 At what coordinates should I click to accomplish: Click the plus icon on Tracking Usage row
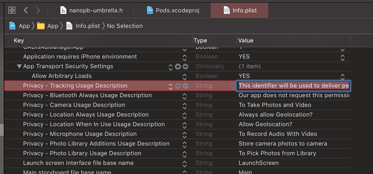pos(178,86)
